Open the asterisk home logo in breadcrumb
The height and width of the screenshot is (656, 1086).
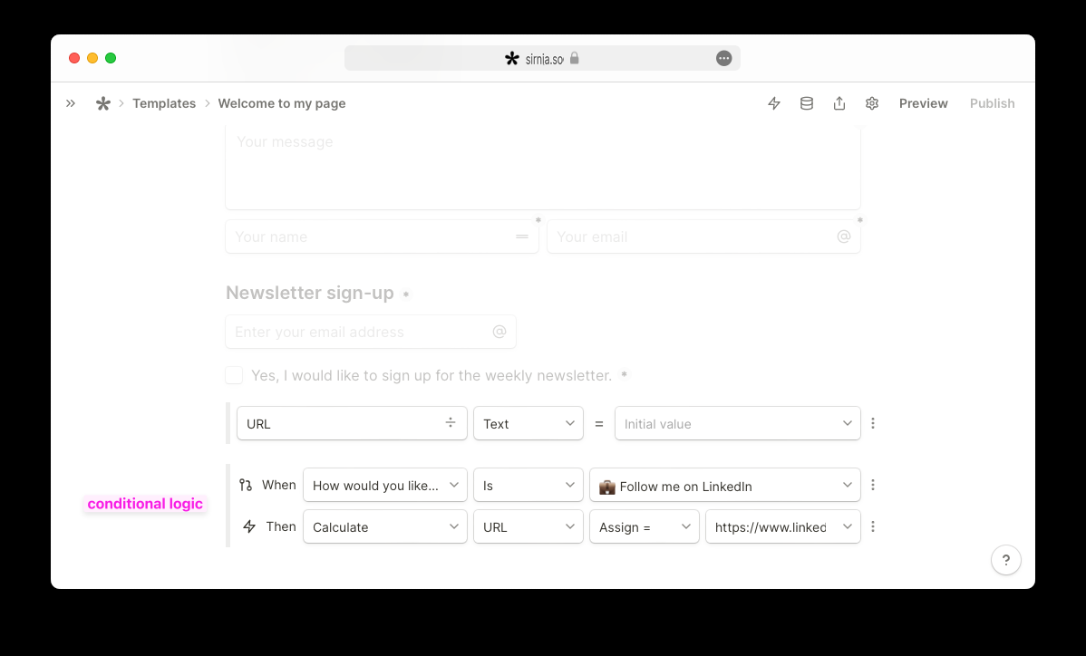[103, 103]
